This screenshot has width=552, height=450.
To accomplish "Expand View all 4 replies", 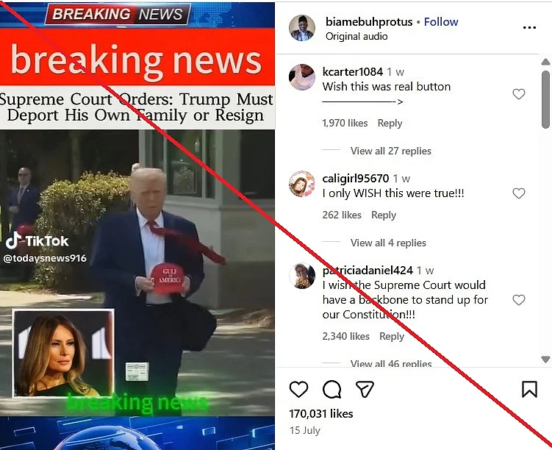I will 388,243.
